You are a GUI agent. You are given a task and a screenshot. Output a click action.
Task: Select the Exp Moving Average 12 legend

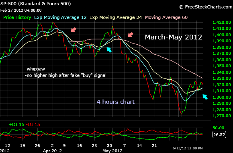[x=60, y=17]
